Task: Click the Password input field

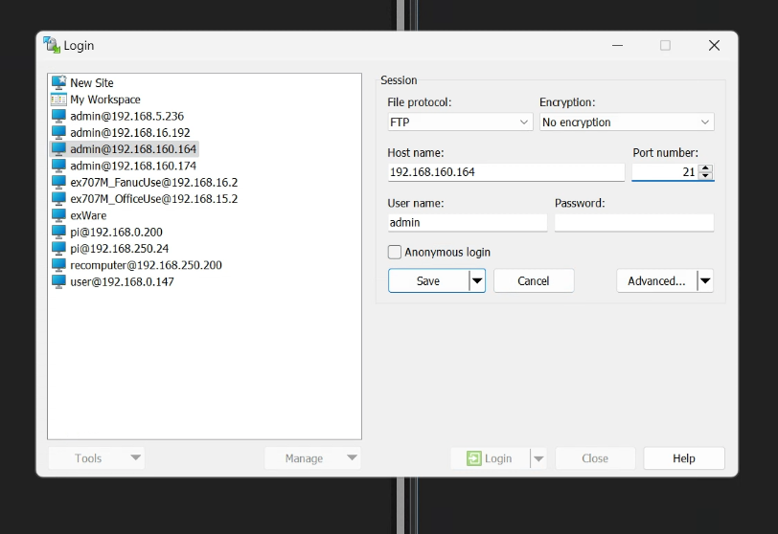Action: (633, 223)
